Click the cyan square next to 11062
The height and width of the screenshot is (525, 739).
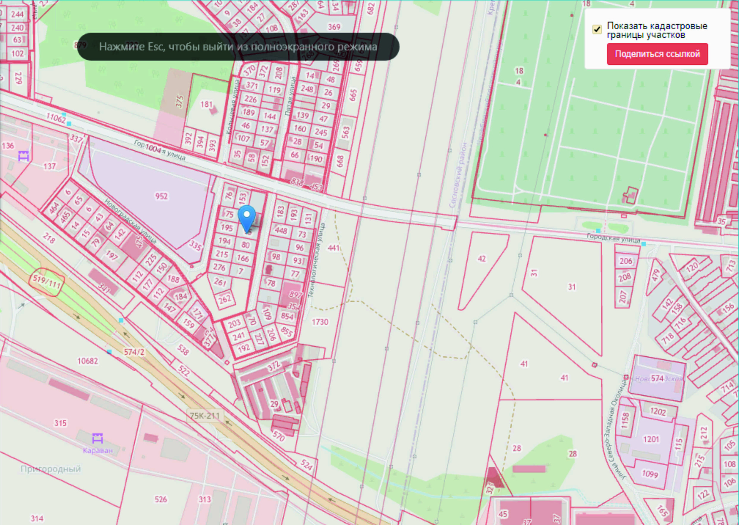pos(69,123)
